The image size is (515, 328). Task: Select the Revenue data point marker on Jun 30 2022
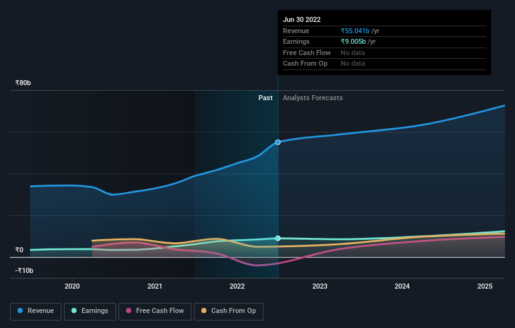pyautogui.click(x=278, y=142)
